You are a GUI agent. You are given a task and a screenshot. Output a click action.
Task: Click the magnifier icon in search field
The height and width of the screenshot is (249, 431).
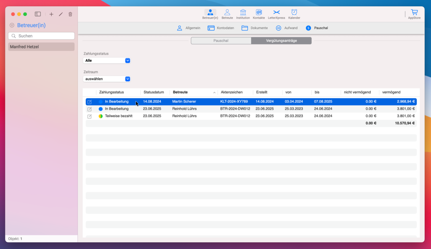(x=14, y=36)
